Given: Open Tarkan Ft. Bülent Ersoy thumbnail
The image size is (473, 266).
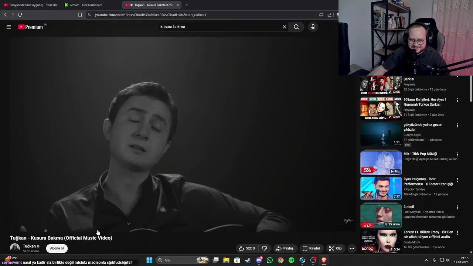Looking at the screenshot, I should [x=381, y=241].
